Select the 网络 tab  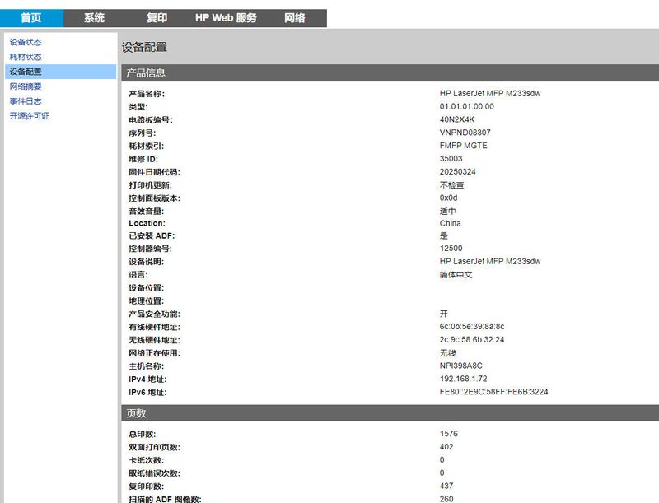pyautogui.click(x=295, y=18)
